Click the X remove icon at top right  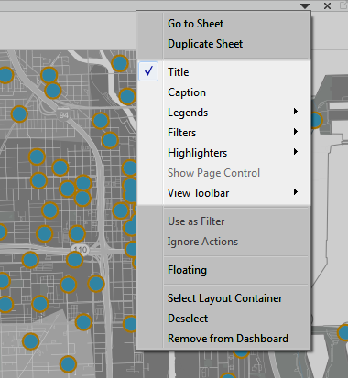[327, 5]
